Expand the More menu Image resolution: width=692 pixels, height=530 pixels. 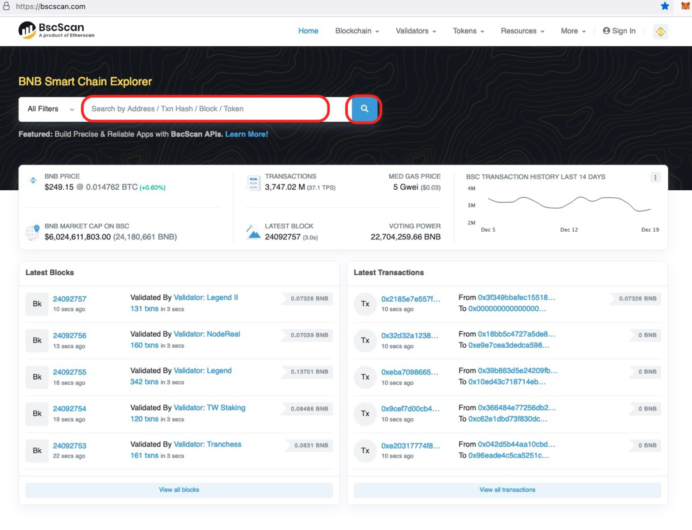(x=573, y=31)
